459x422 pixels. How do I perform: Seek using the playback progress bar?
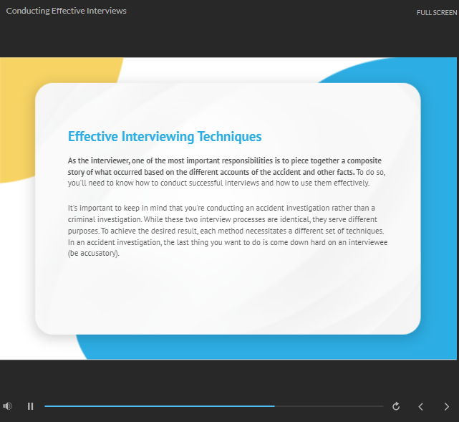(x=213, y=406)
